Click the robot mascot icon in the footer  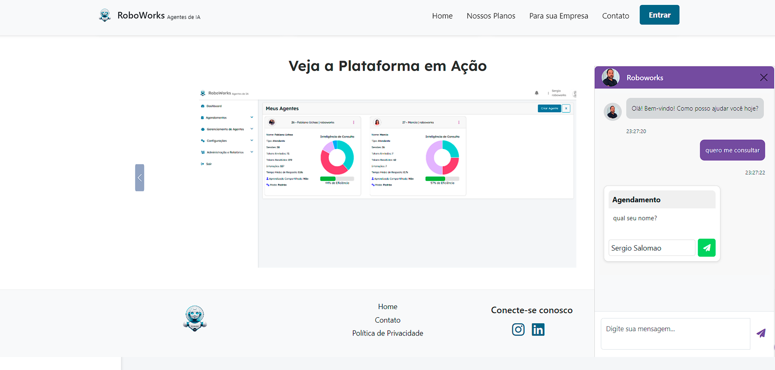point(195,318)
